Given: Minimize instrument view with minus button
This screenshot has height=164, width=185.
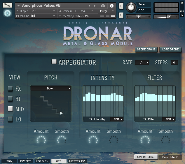Looking at the screenshot, I should 182,7.
